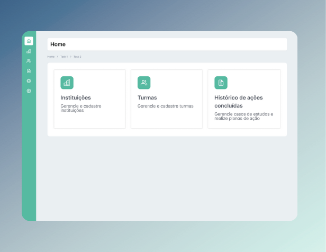Click the chevron between Task 1 and Task 2
This screenshot has height=252, width=326.
[x=70, y=57]
